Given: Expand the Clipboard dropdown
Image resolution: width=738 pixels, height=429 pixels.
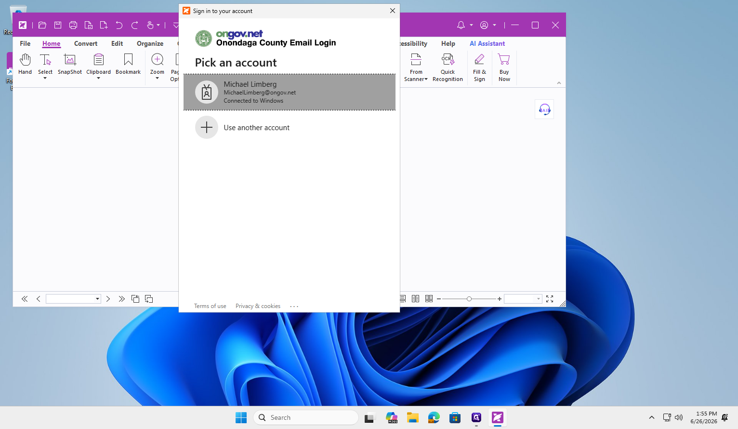Looking at the screenshot, I should click(x=98, y=78).
